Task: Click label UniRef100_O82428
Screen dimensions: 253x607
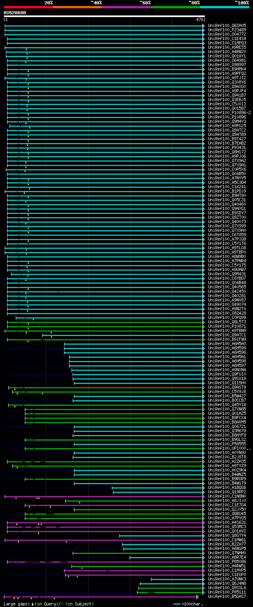Action: point(227,313)
